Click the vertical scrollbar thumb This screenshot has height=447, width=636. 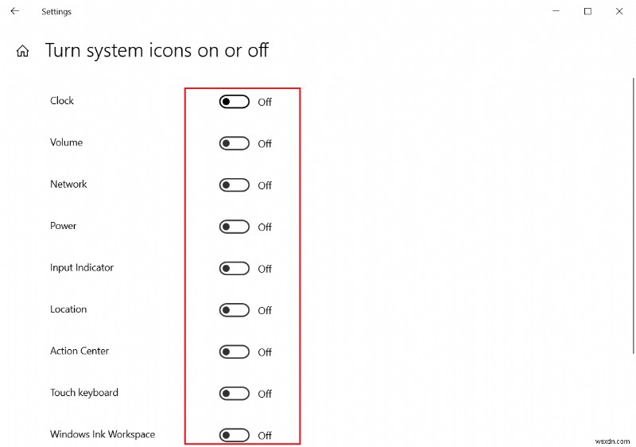[x=633, y=215]
